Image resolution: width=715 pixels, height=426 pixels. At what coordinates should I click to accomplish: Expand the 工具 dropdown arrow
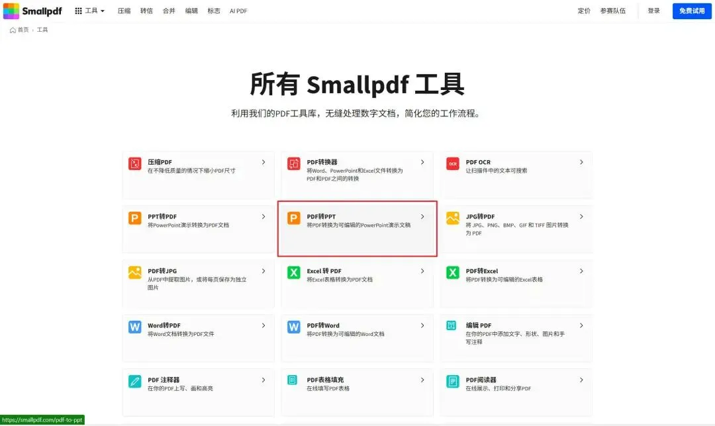(103, 11)
